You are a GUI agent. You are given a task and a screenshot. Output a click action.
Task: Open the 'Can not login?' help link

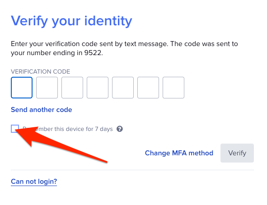34,182
